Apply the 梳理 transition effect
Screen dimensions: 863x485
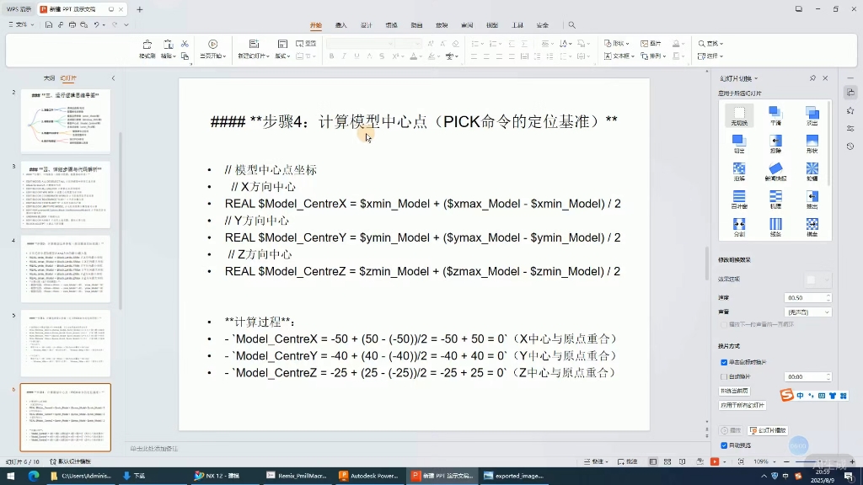775,200
